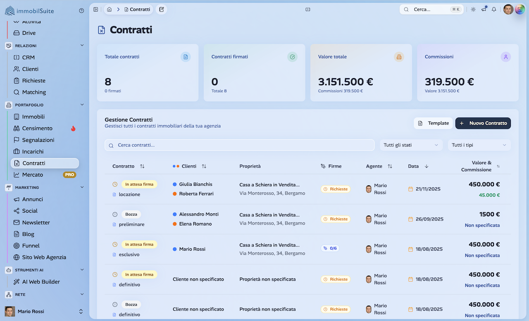Open the "Tutti gli stati" dropdown
This screenshot has height=321, width=529.
point(410,145)
